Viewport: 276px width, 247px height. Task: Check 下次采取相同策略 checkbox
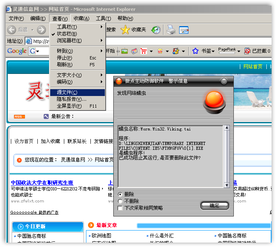point(120,208)
